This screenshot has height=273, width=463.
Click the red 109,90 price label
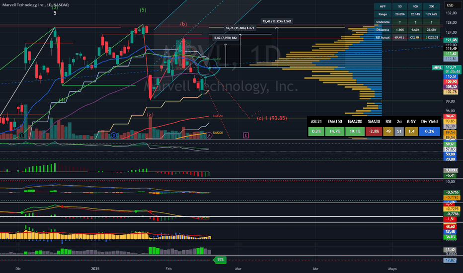[451, 81]
